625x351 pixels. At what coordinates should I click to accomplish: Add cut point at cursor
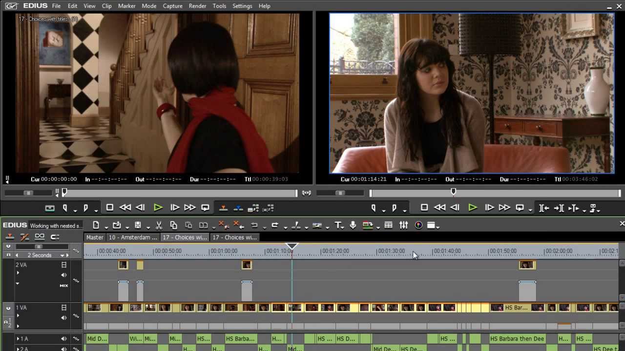(x=295, y=225)
